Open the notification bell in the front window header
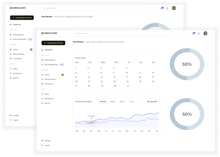The width and height of the screenshot is (220, 157). [199, 33]
